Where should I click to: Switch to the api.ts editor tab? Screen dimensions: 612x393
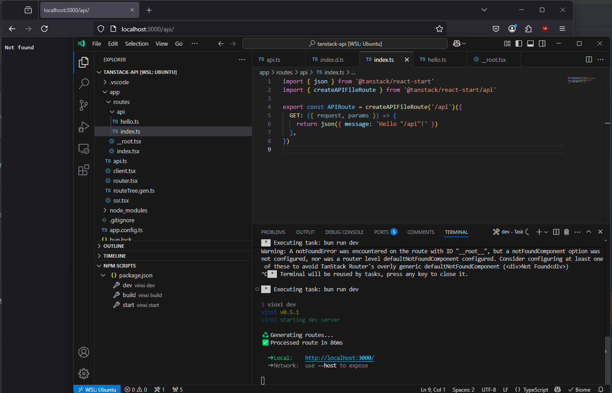click(x=279, y=60)
